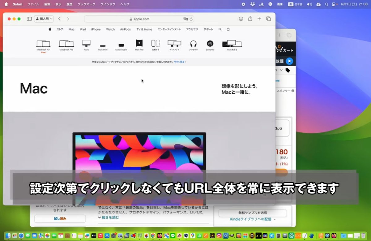Open エンターテインメント in the site navigation
This screenshot has height=241, width=371.
click(x=169, y=29)
